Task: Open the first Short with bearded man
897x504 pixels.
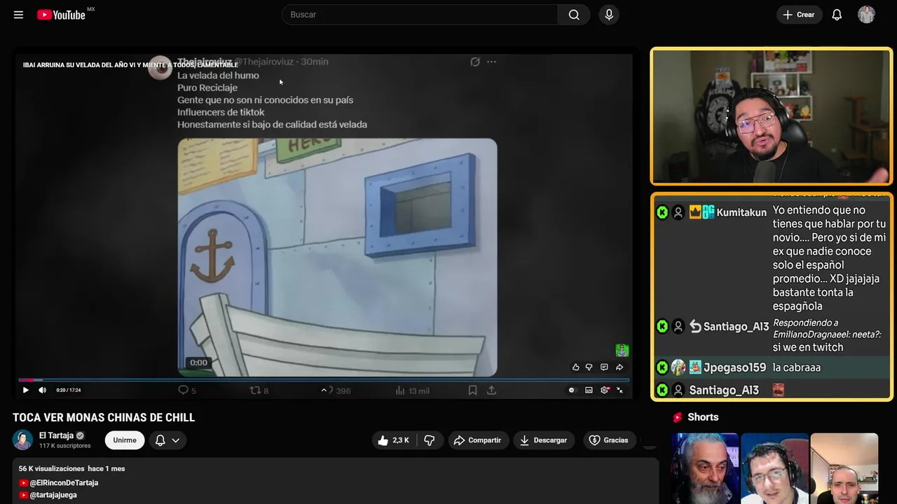Action: coord(705,468)
